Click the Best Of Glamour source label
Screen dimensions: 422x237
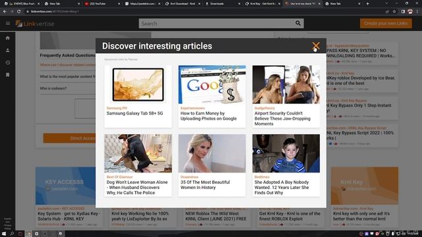coord(119,177)
